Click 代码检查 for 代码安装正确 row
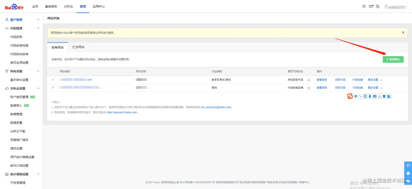The image size is (412, 189). pos(358,88)
